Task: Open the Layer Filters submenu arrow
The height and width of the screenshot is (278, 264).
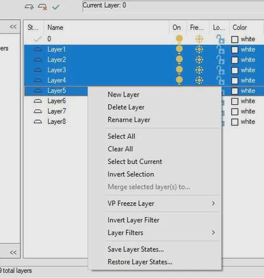Action: 213,233
